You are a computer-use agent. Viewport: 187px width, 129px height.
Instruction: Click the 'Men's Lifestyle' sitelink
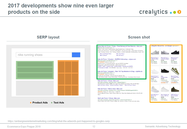coord(103,55)
